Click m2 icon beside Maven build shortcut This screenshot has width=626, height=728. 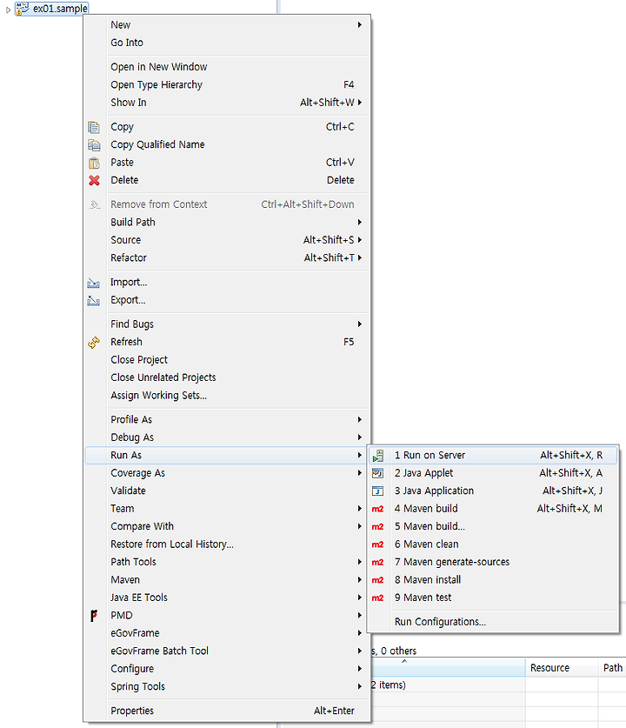coord(377,509)
